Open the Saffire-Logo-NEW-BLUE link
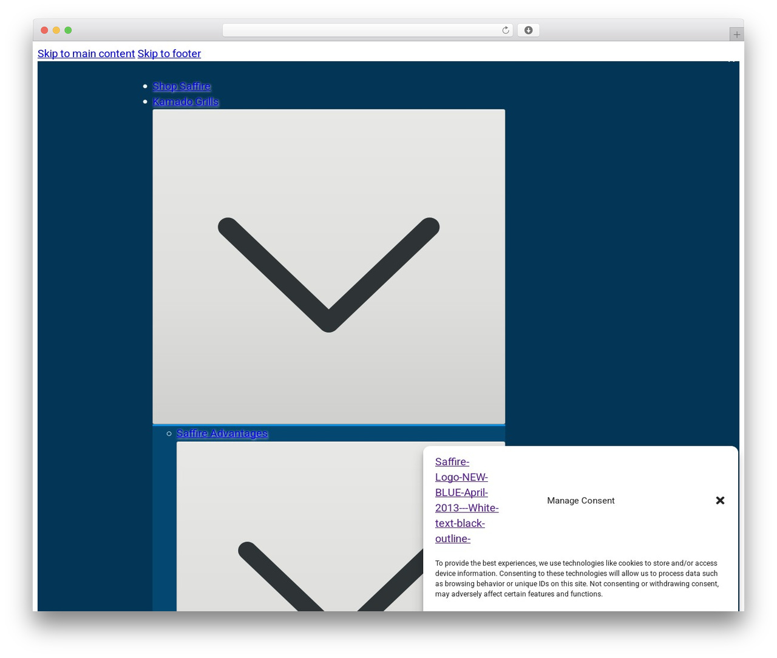This screenshot has height=658, width=777. (x=467, y=500)
